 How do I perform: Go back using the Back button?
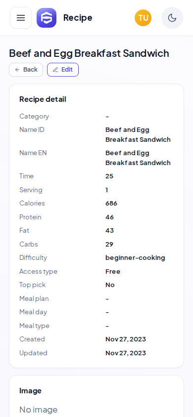tap(26, 70)
